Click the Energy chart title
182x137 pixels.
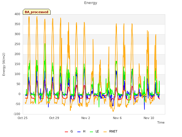click(91, 3)
